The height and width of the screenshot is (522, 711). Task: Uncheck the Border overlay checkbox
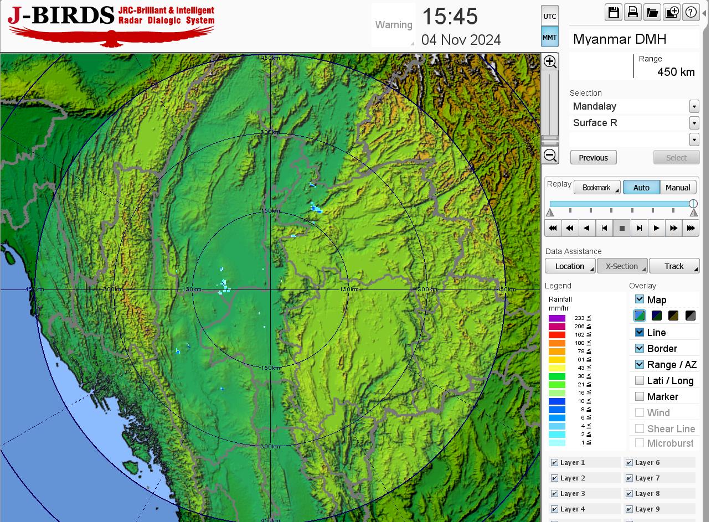[x=640, y=348]
